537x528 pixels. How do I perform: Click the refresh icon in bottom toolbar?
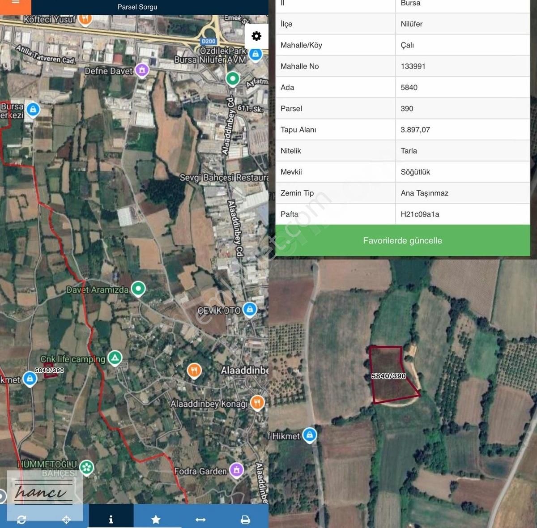click(21, 519)
